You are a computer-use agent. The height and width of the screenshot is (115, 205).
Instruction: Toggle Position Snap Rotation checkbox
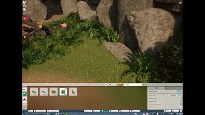tap(181, 104)
